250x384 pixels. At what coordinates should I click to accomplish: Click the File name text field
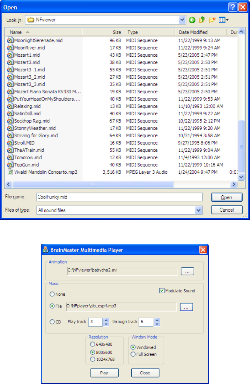tap(119, 197)
